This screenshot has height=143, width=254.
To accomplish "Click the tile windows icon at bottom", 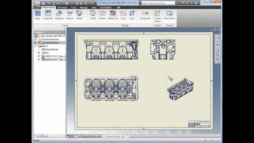I will (x=72, y=136).
